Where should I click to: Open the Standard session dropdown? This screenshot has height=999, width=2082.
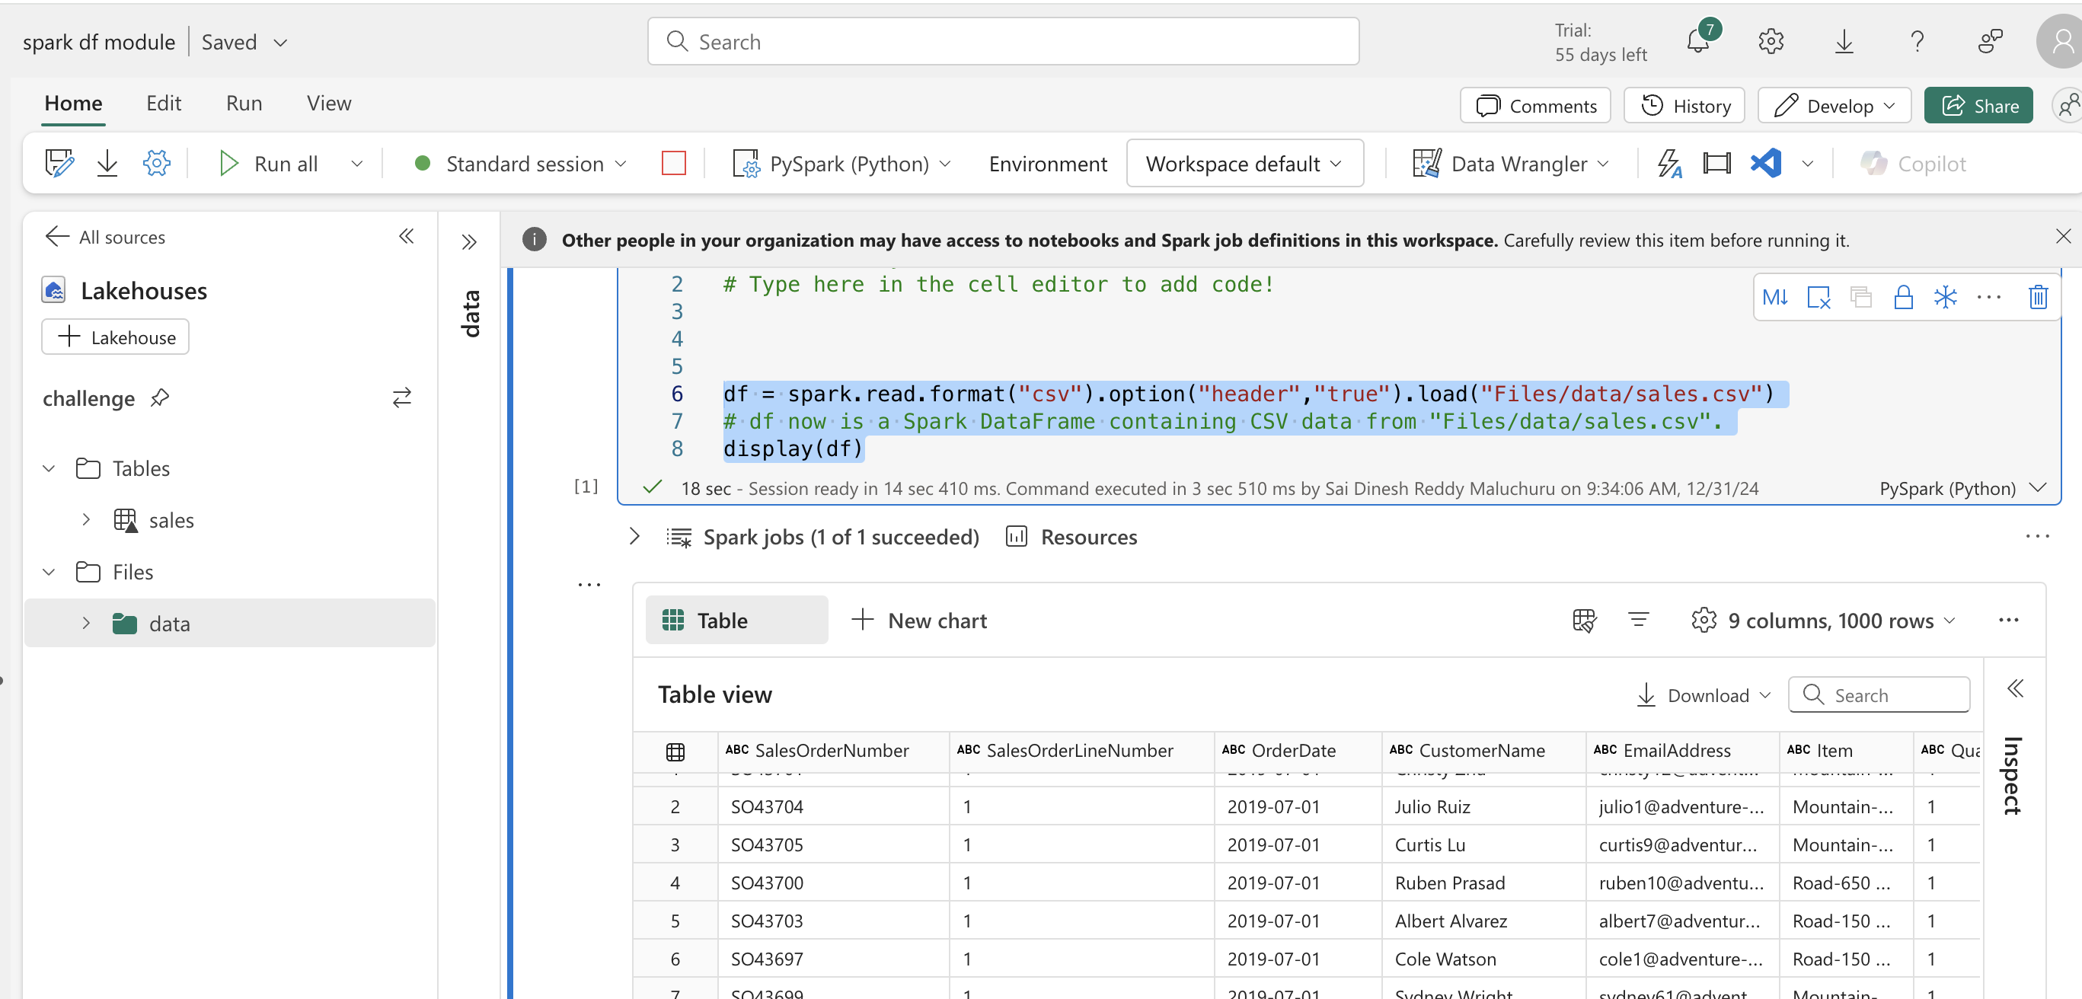click(x=621, y=164)
